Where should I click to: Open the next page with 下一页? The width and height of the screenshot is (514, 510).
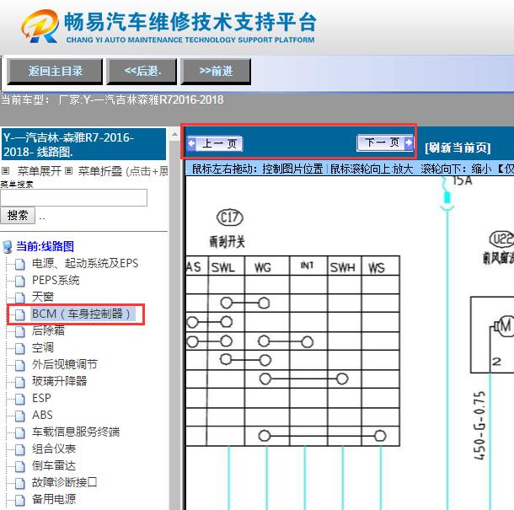[x=385, y=143]
